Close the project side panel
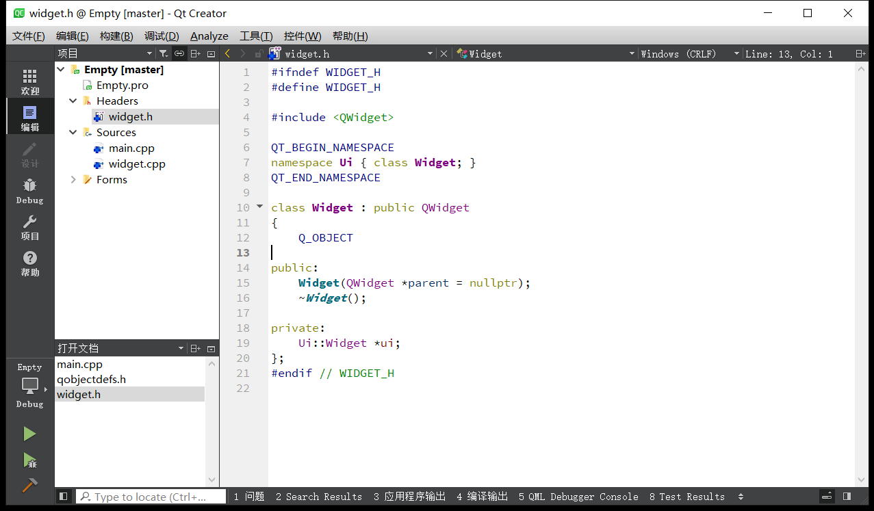Viewport: 874px width, 511px height. 211,53
